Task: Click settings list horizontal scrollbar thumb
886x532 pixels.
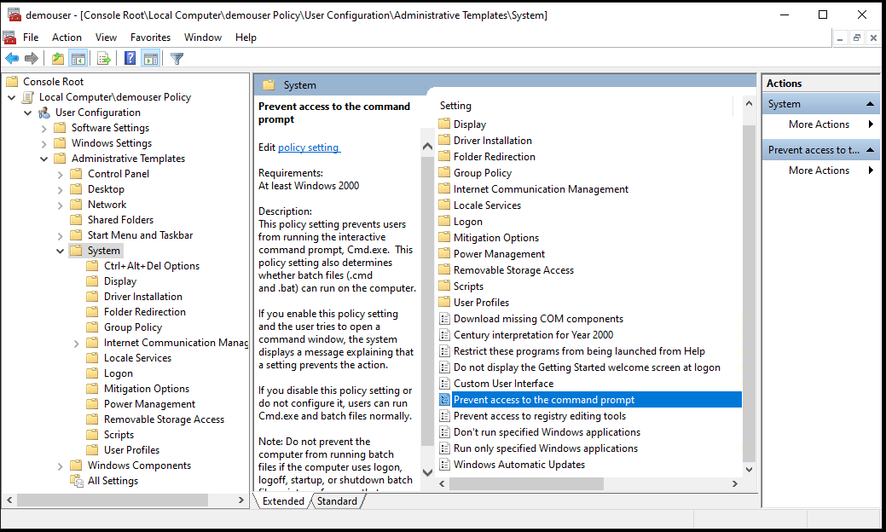Action: 527,484
